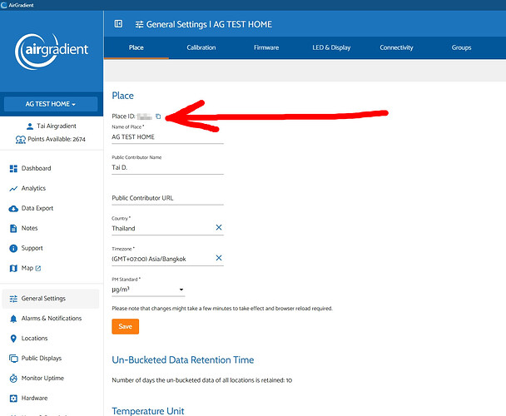The height and width of the screenshot is (416, 506).
Task: Open the Connectivity tab
Action: coord(396,48)
